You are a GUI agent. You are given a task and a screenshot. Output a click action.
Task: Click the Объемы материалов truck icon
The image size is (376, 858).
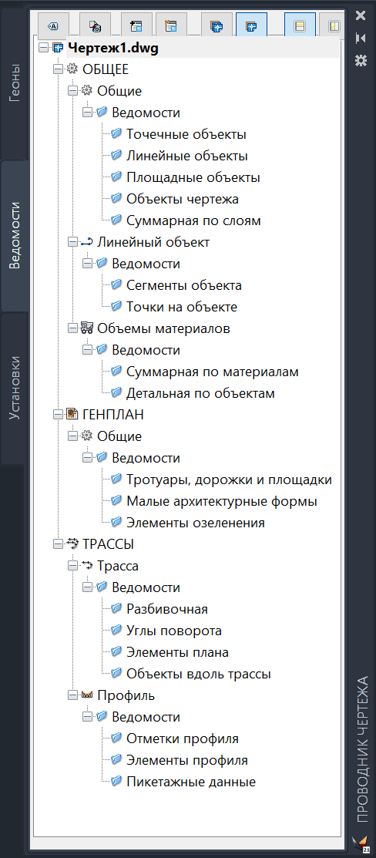(87, 328)
